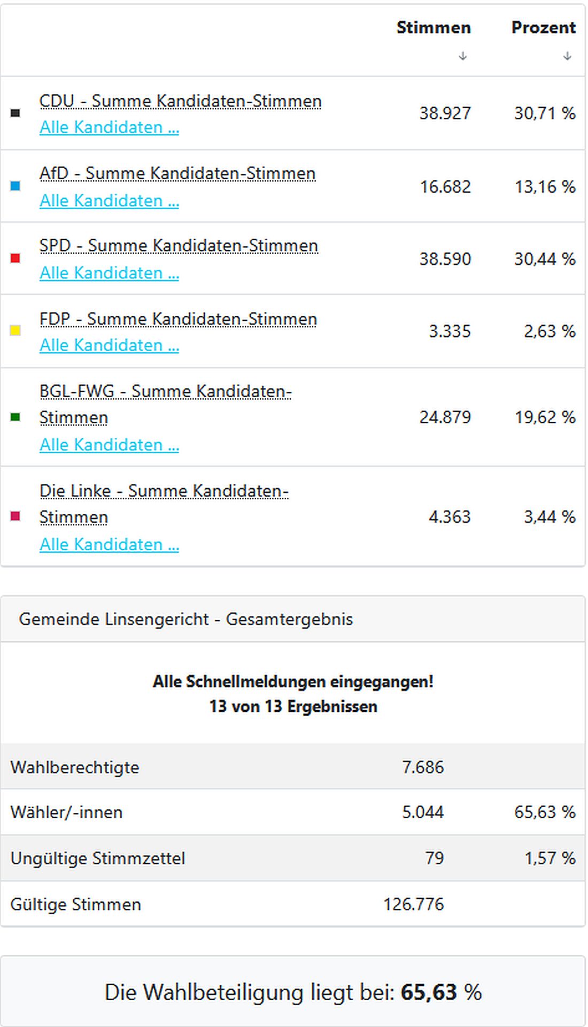This screenshot has width=588, height=1027.
Task: Open Alle Kandidaten for the AfD row
Action: [x=109, y=201]
